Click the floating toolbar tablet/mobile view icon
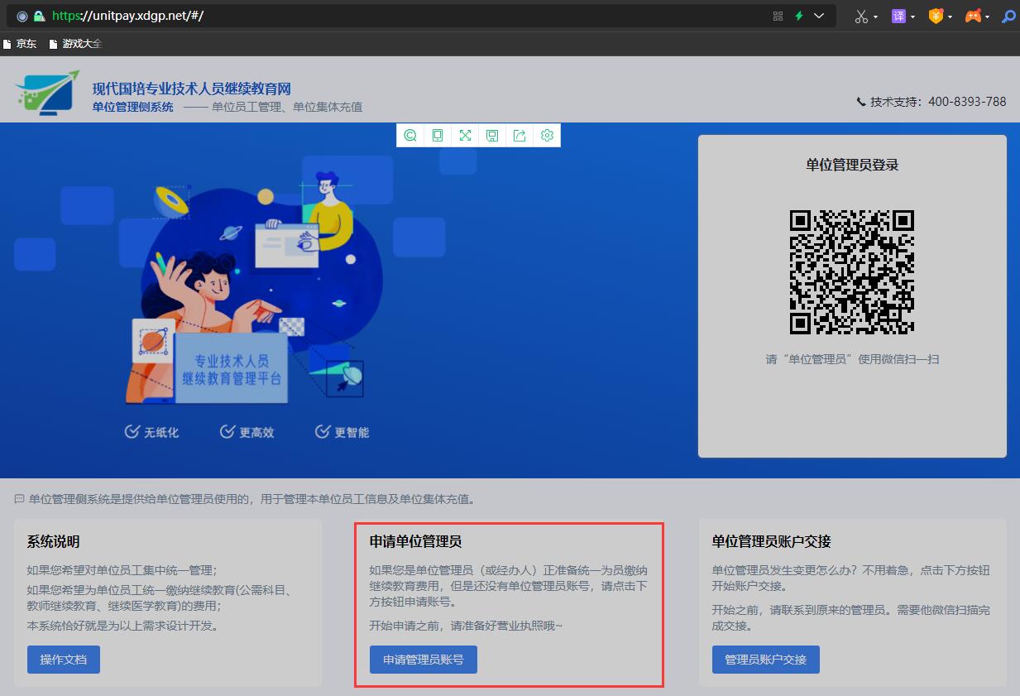 click(x=438, y=136)
